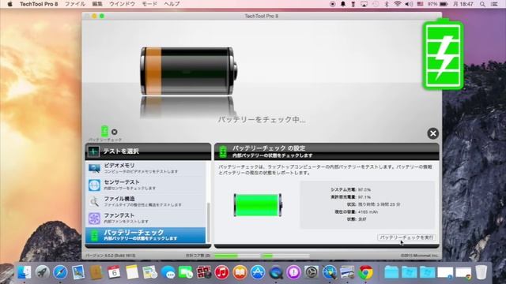Click the second core progress bar
This screenshot has width=506, height=284.
click(x=285, y=256)
